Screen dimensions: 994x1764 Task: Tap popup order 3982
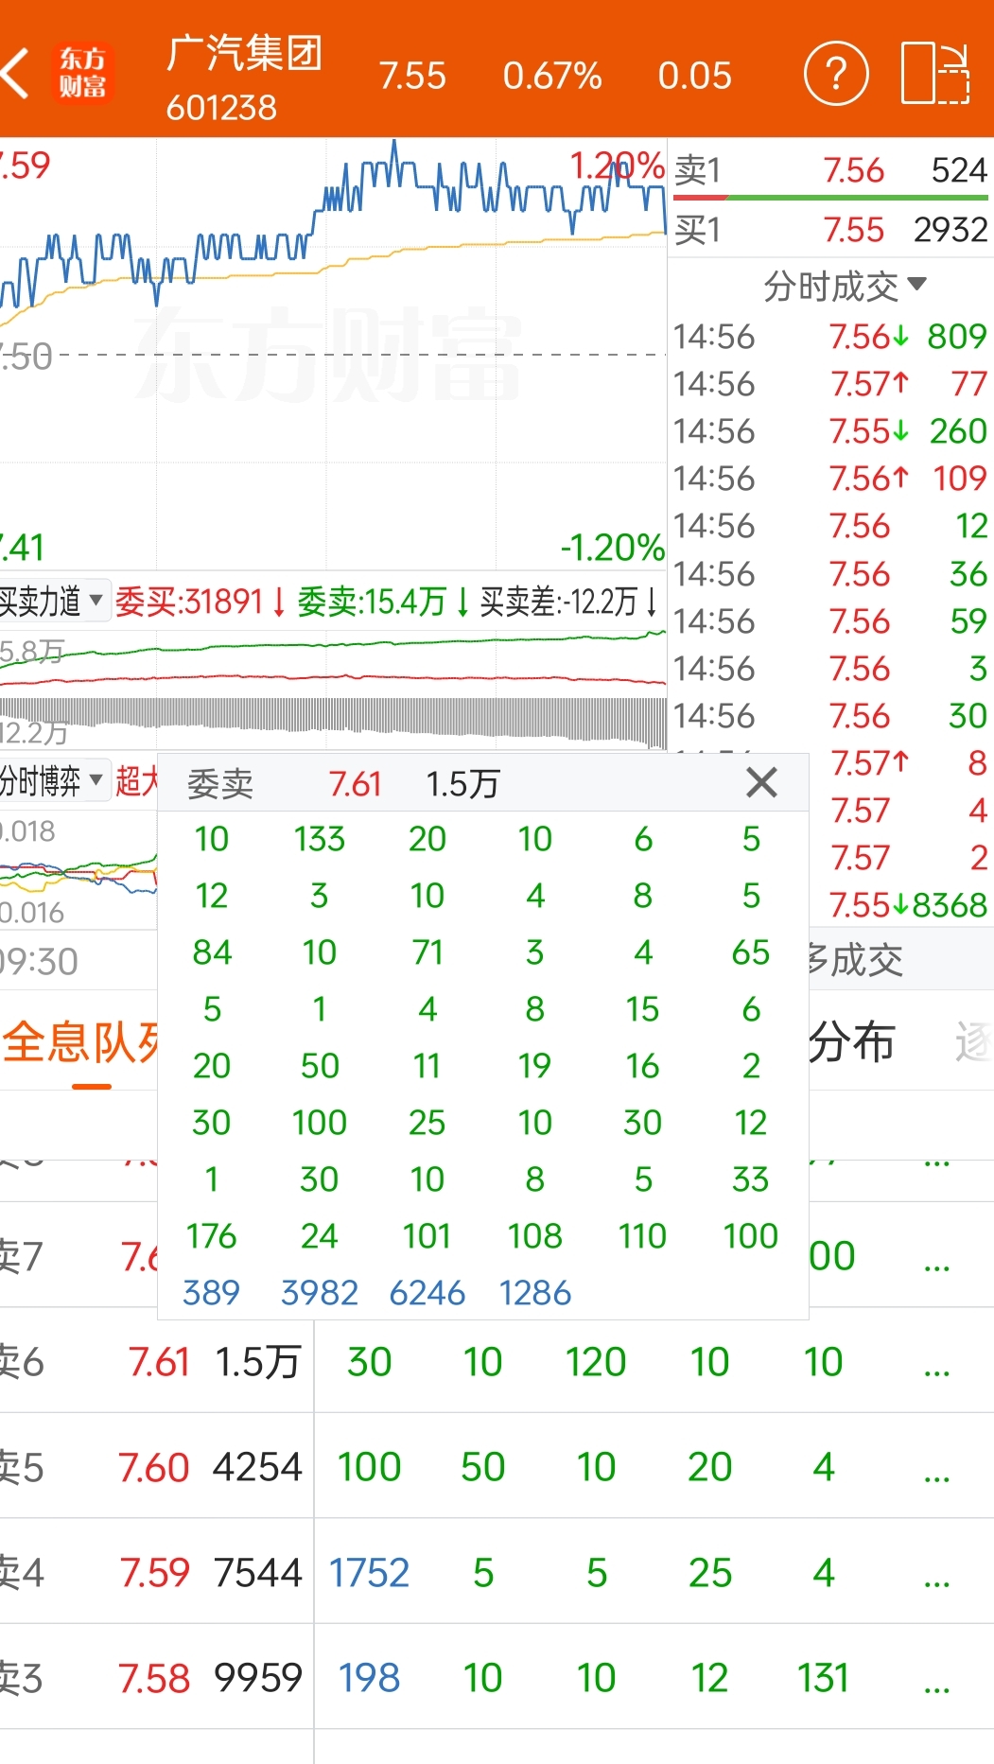pos(320,1293)
